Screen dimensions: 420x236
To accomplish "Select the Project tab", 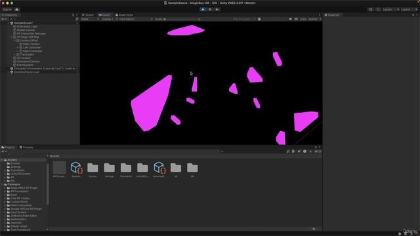I will (x=8, y=147).
